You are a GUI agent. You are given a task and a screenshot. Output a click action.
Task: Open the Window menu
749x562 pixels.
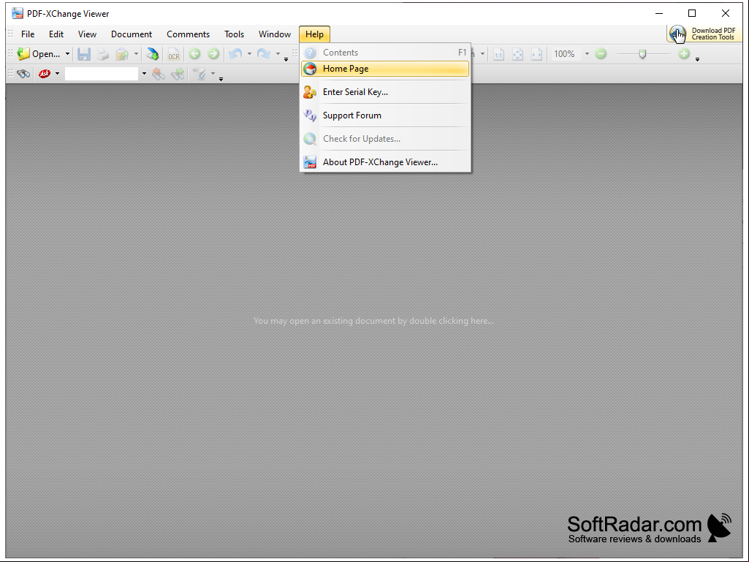click(x=275, y=34)
